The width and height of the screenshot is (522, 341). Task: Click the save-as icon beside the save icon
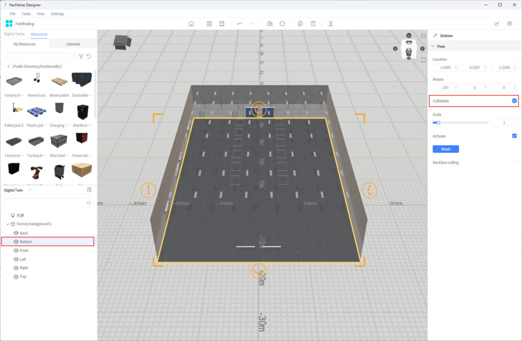[x=222, y=23]
